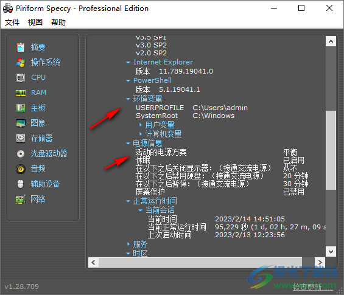This screenshot has width=344, height=295.
Task: Click the horizontal scrollbar thumb
Action: pos(200,262)
